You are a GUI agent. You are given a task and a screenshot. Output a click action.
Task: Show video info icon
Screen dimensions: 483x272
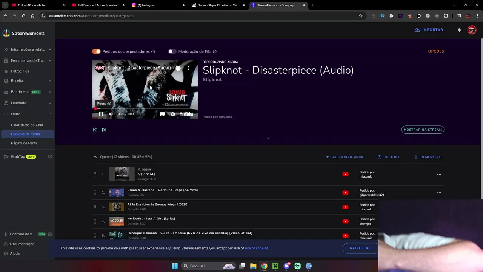tap(178, 68)
